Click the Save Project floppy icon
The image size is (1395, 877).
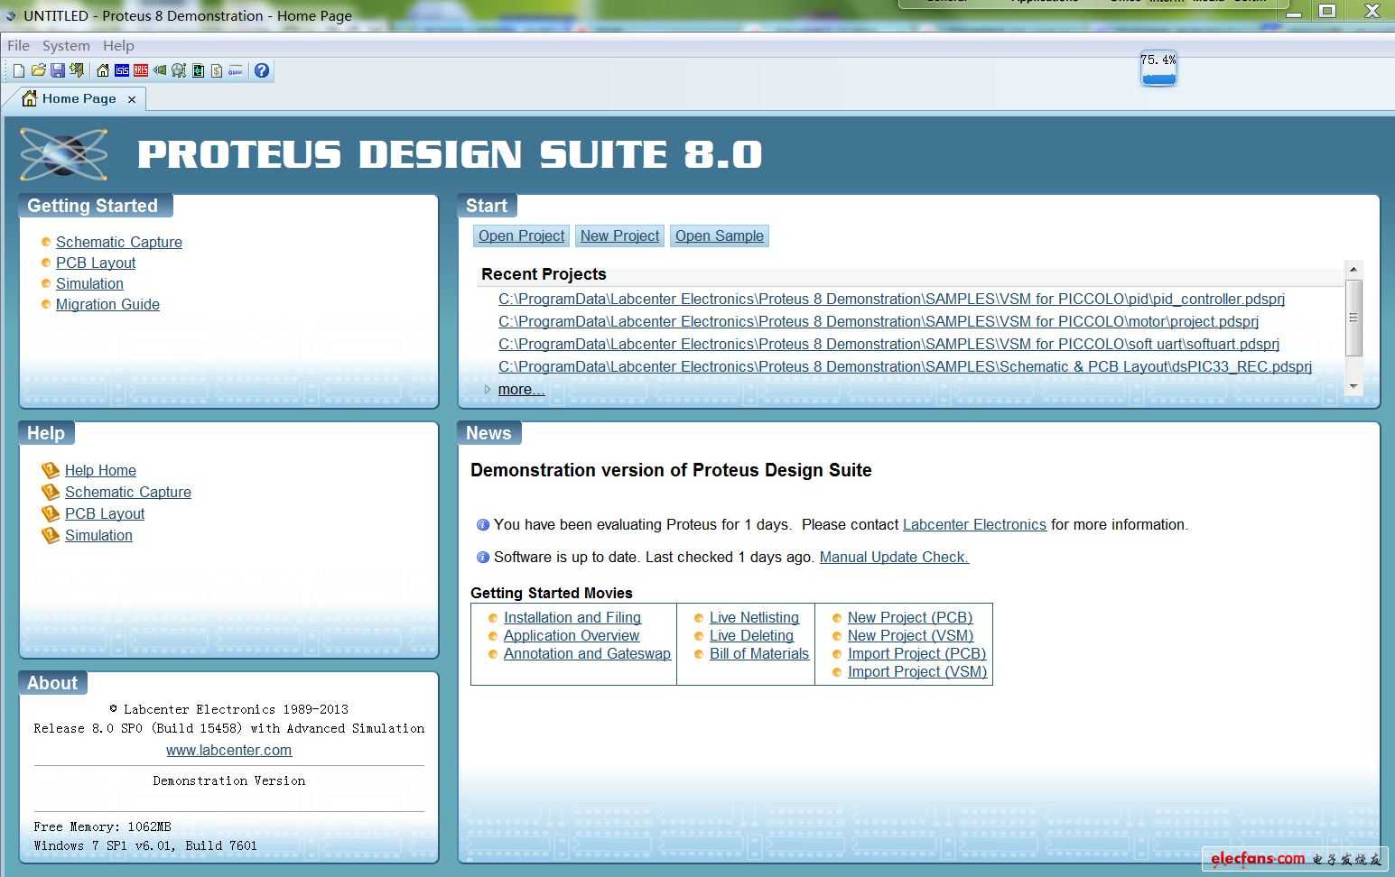pyautogui.click(x=58, y=70)
